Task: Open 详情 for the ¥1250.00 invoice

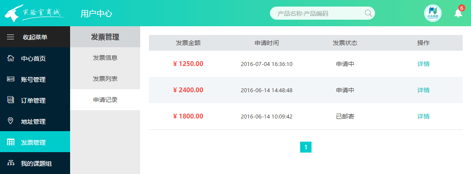Action: [x=423, y=64]
